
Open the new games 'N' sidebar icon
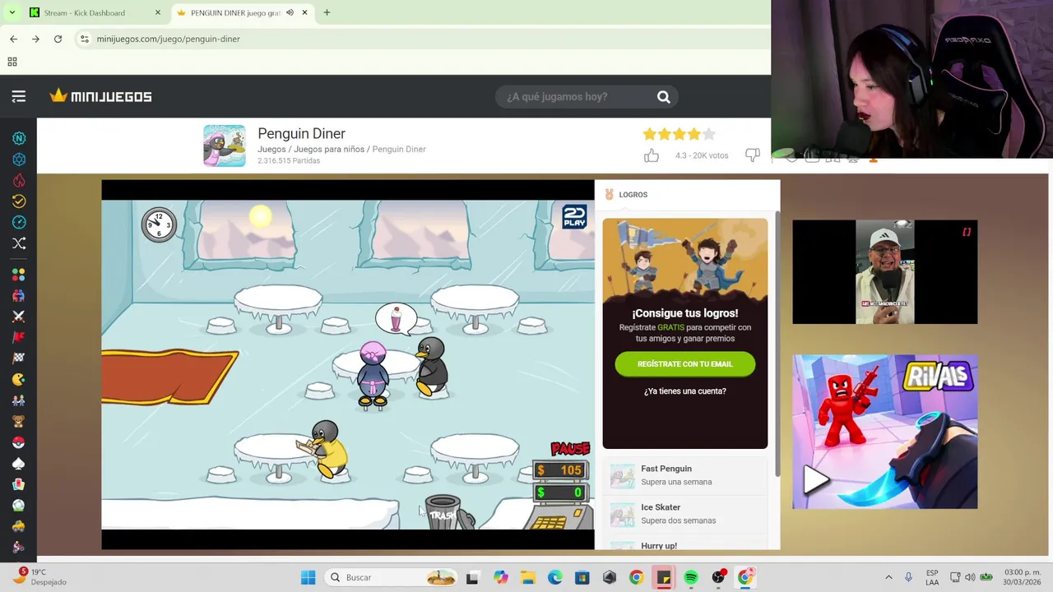[x=19, y=138]
